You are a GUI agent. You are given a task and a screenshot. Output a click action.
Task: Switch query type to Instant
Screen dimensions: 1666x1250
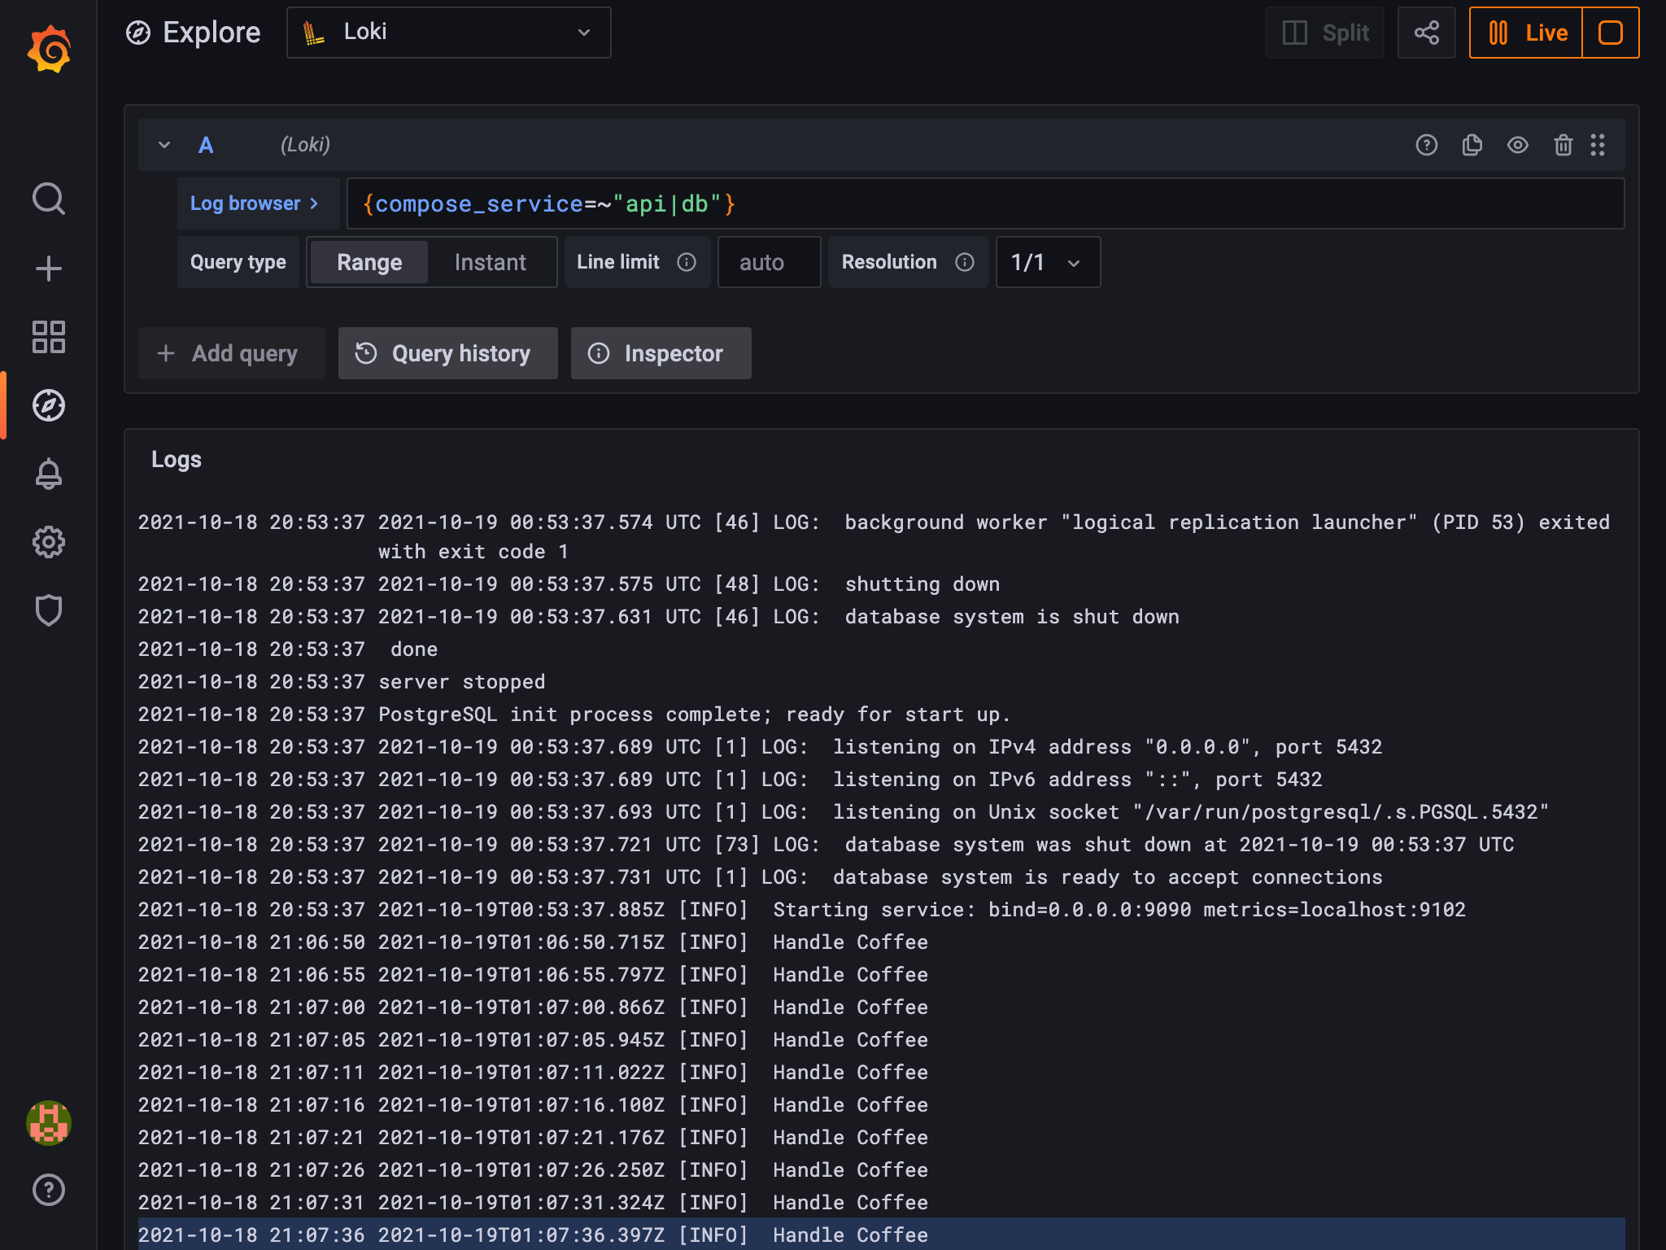pos(489,262)
